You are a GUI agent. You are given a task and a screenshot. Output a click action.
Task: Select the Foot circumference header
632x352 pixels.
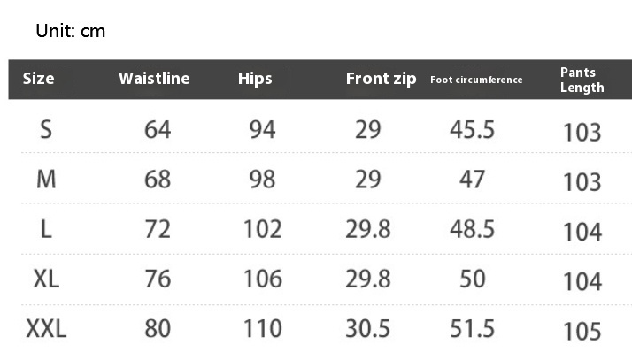point(476,80)
